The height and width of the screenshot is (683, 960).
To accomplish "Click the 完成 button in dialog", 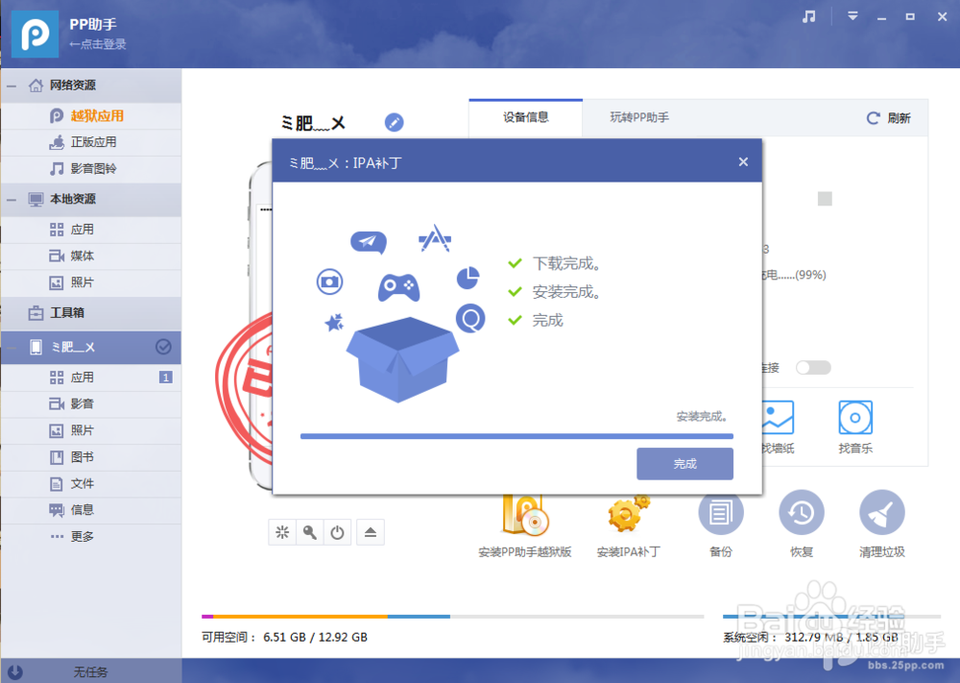I will [x=684, y=464].
